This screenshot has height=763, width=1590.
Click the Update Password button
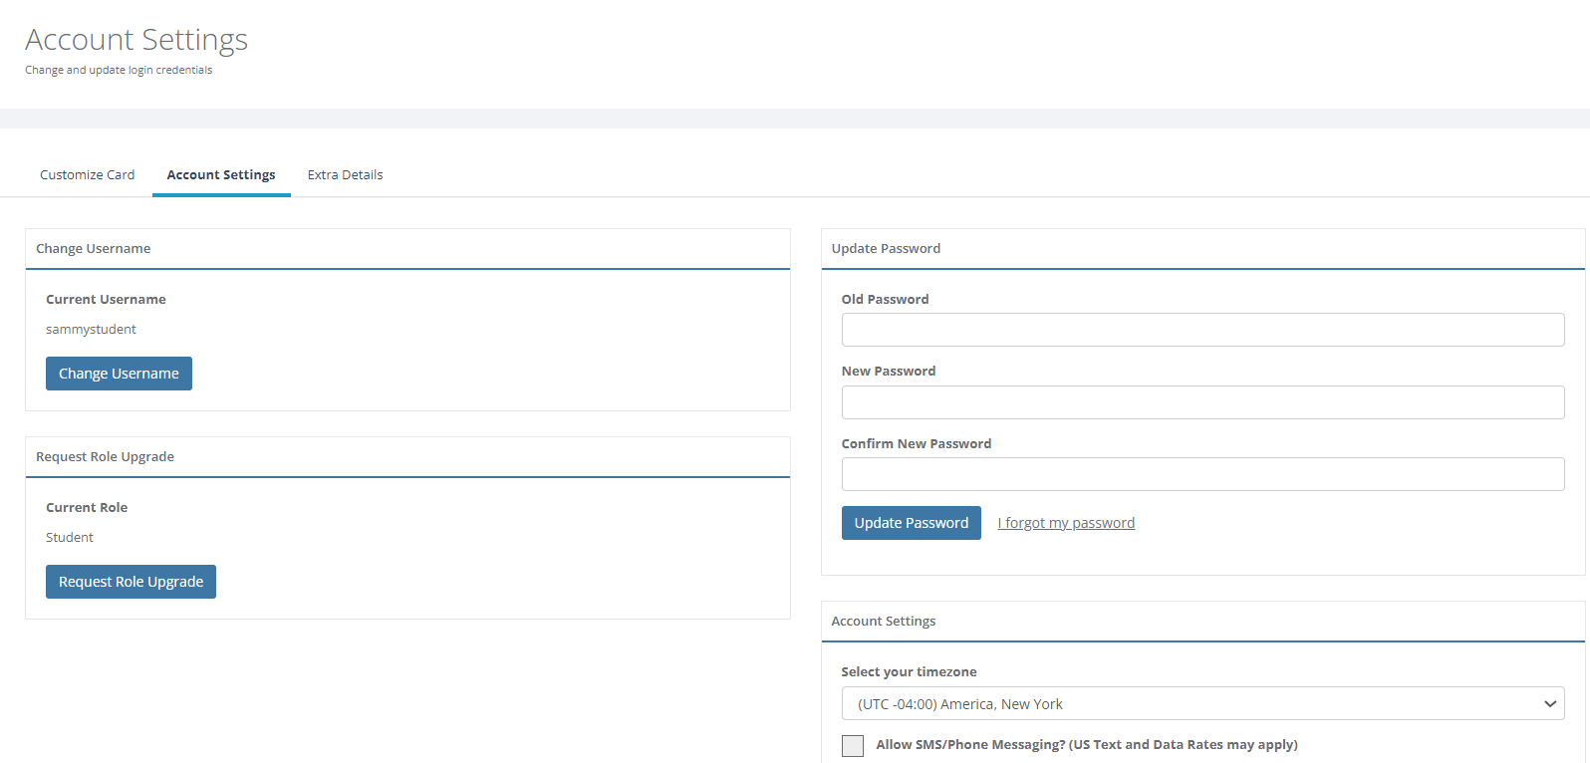coord(911,523)
